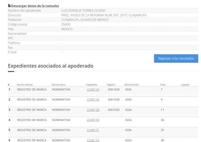Open expediente 2248131

coord(93,130)
